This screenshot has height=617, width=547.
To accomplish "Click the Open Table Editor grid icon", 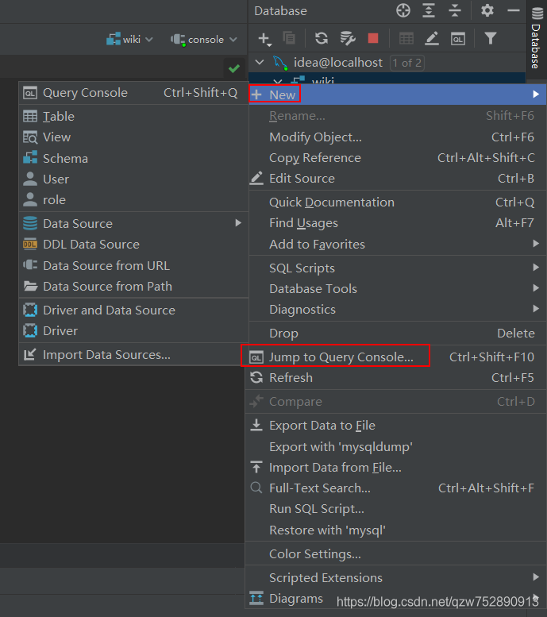I will pyautogui.click(x=406, y=39).
